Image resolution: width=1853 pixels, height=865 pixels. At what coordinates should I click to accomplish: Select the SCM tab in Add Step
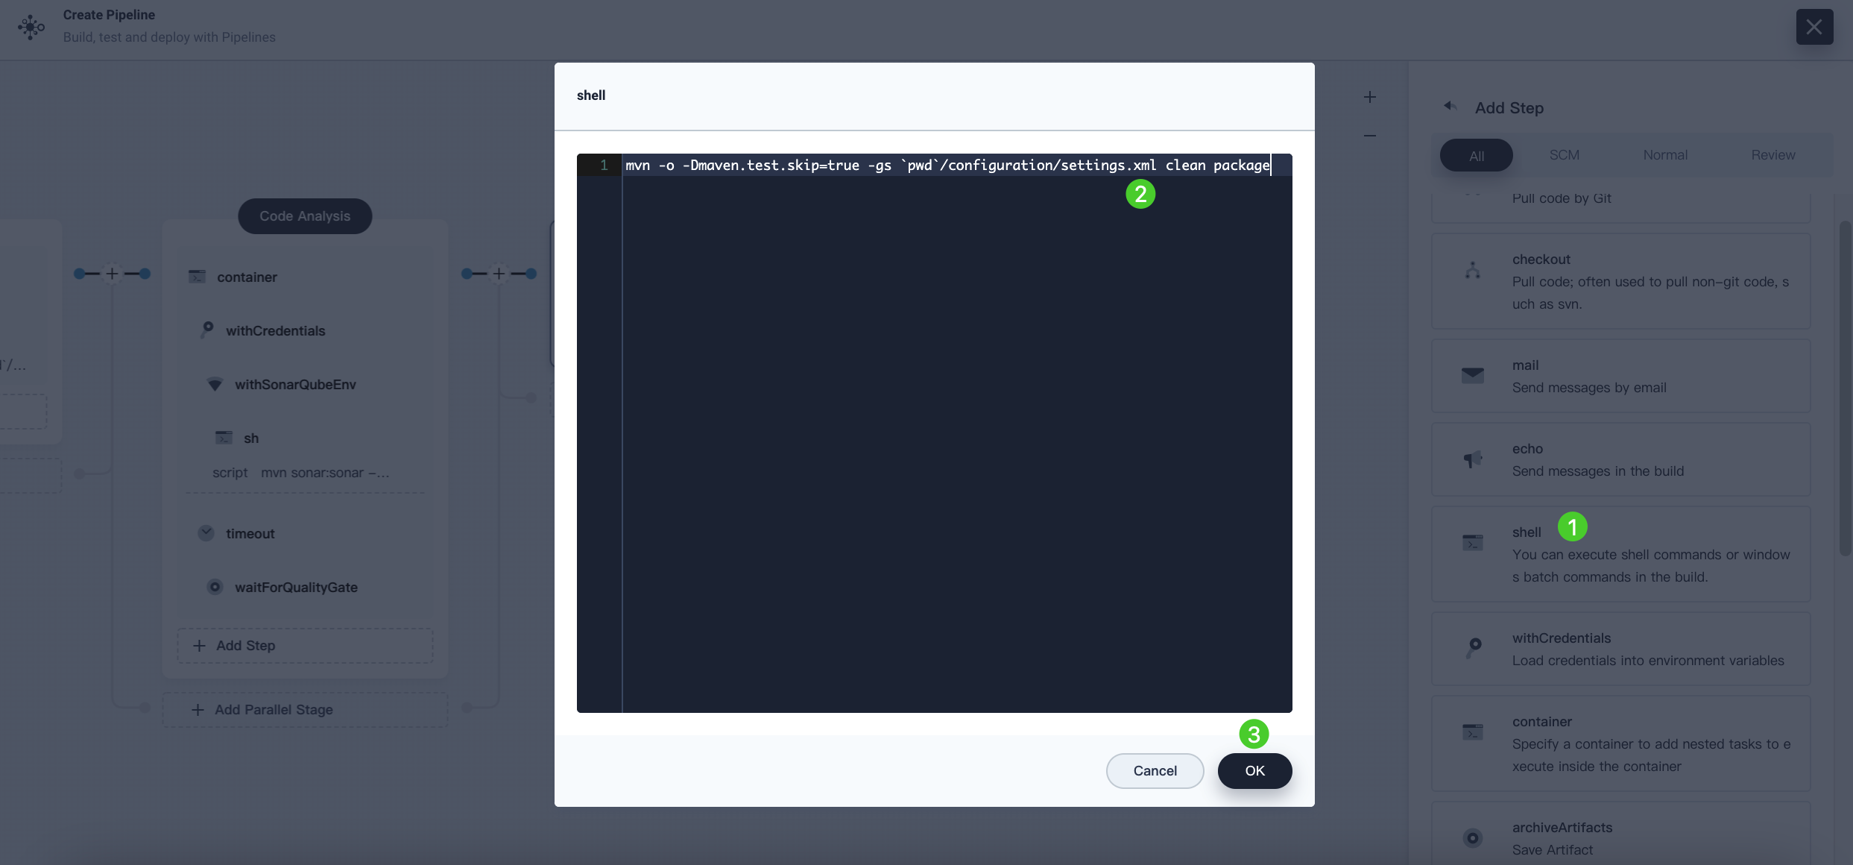[1565, 155]
